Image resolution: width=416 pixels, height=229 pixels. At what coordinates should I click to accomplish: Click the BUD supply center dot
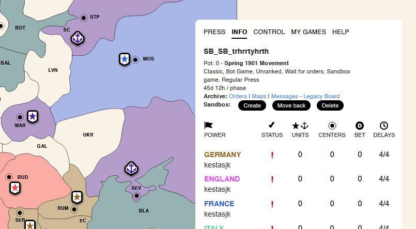tap(9, 177)
